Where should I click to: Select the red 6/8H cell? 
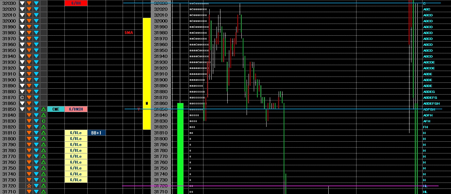click(x=76, y=3)
